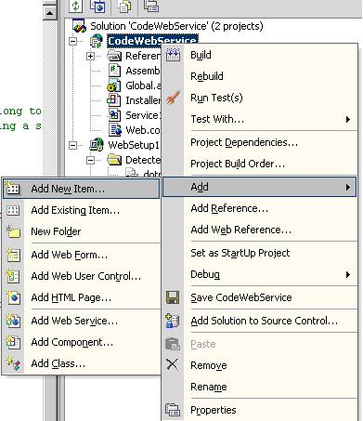Image resolution: width=363 pixels, height=421 pixels.
Task: Click the Detected Dependencies folder icon
Action: (x=114, y=160)
